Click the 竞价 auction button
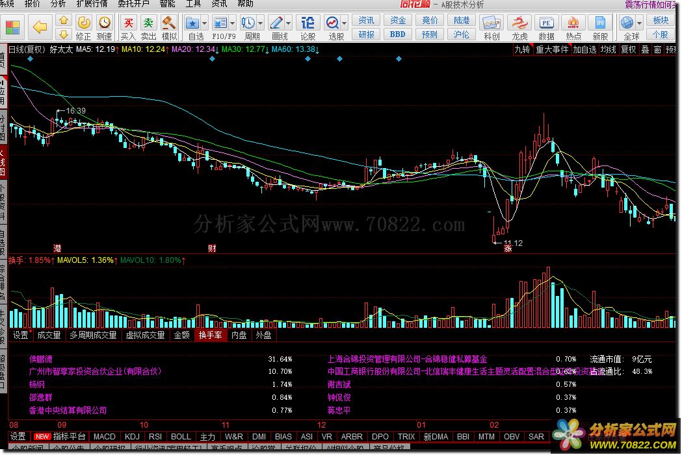The image size is (682, 455). (x=430, y=20)
